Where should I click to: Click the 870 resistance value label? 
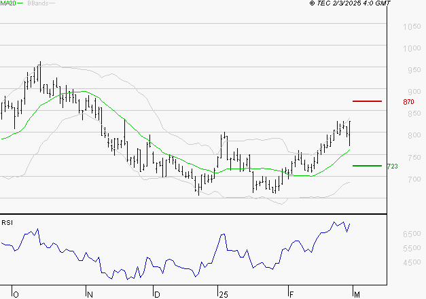click(408, 102)
